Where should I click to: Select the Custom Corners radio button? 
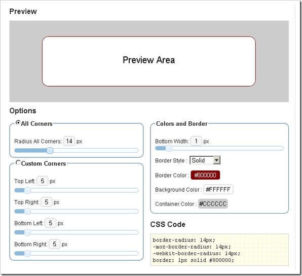pyautogui.click(x=18, y=162)
